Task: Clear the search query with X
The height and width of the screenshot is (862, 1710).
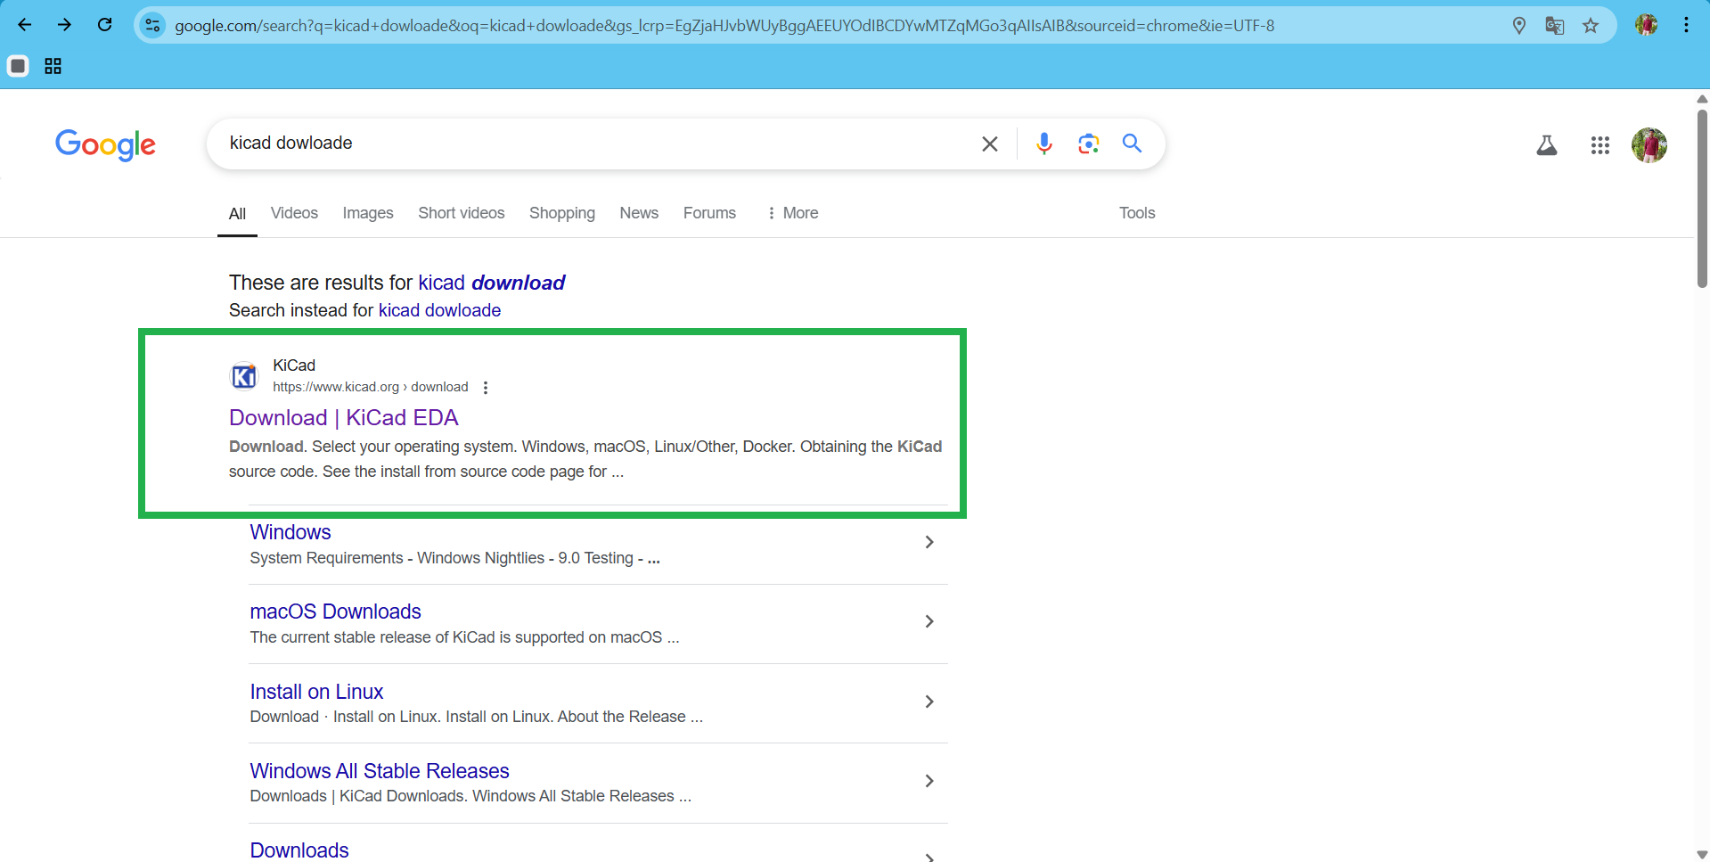Action: point(989,144)
